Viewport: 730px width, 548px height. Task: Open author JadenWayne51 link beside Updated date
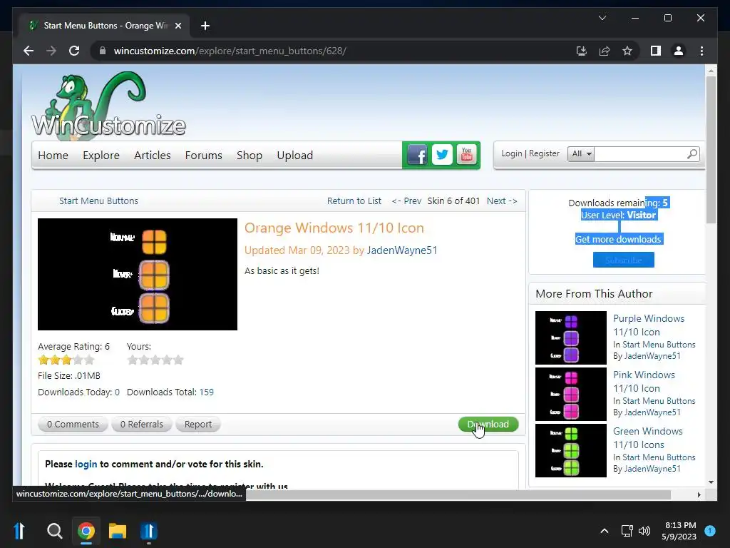tap(402, 250)
